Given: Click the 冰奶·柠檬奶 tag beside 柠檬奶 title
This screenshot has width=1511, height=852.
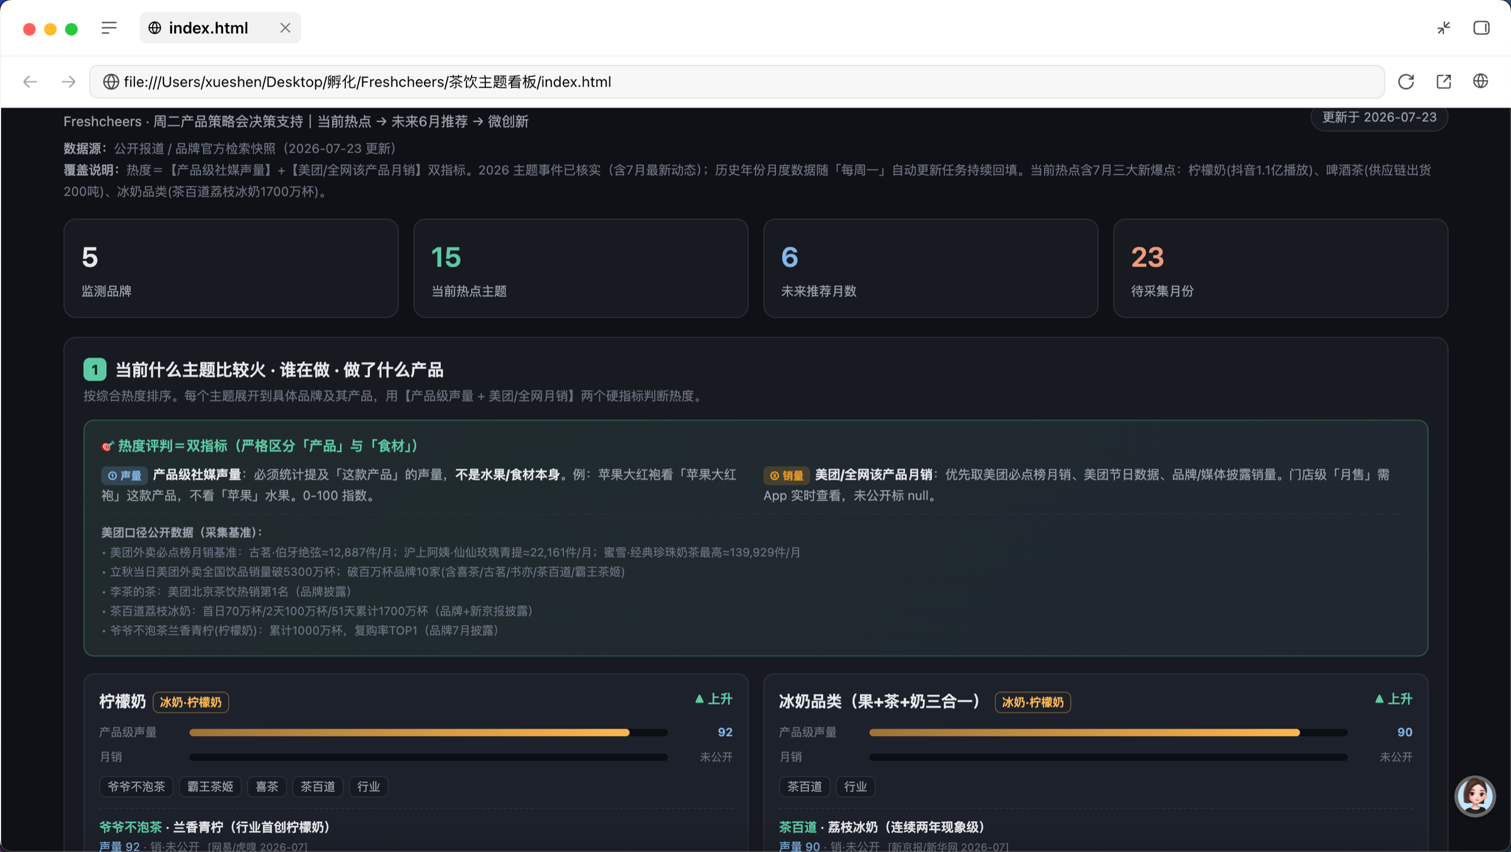Looking at the screenshot, I should pyautogui.click(x=191, y=702).
